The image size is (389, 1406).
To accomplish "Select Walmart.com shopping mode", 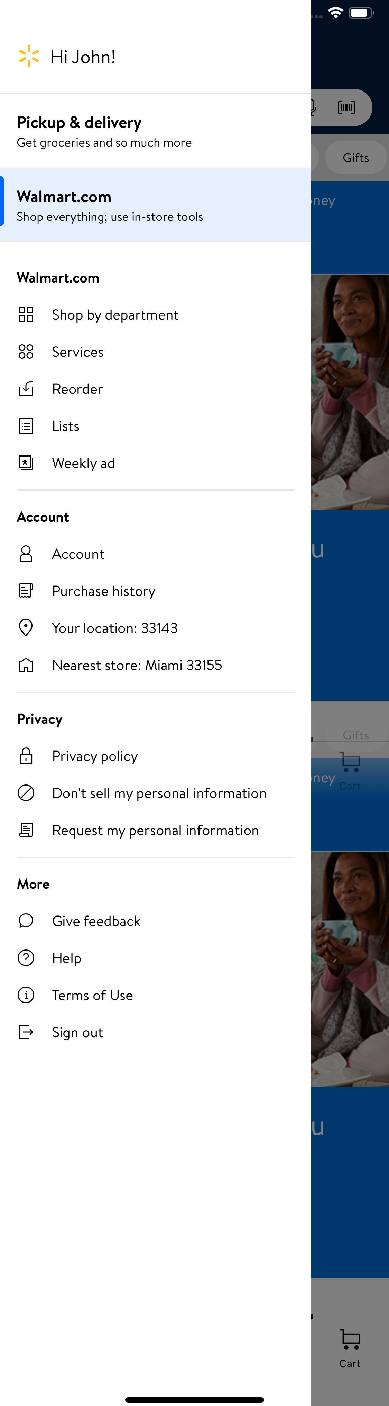I will [156, 205].
